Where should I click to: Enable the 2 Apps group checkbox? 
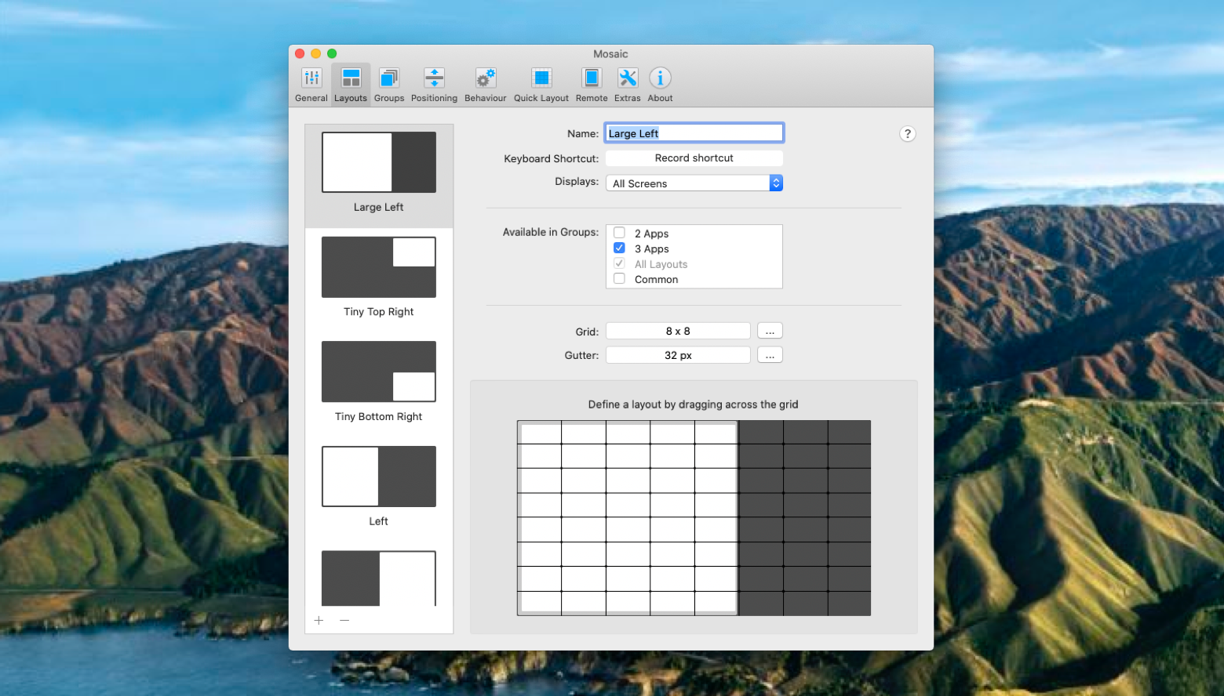[619, 232]
